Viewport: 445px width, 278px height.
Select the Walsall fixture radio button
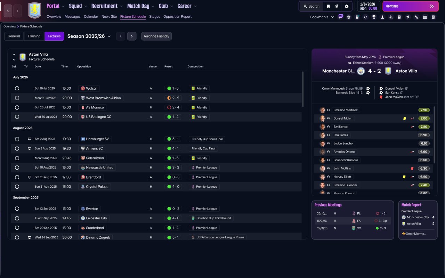point(17,89)
